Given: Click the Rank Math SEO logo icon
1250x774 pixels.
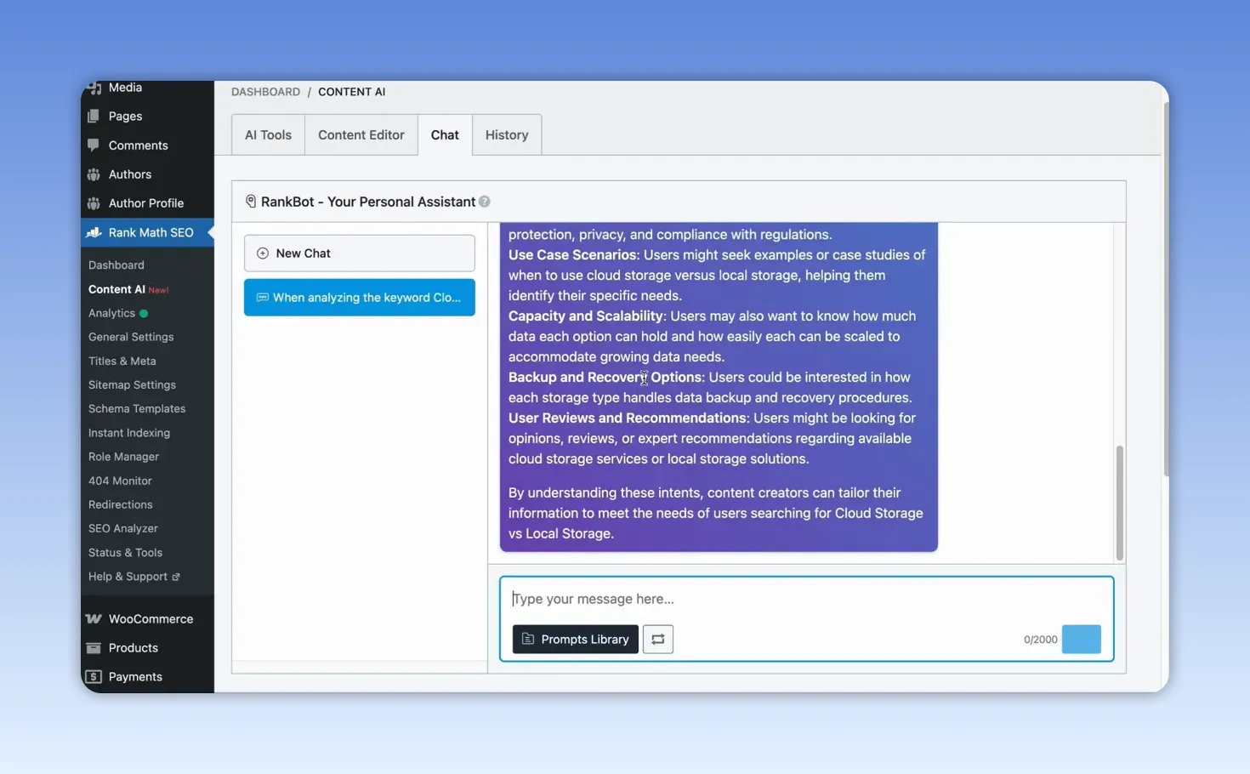Looking at the screenshot, I should click(94, 232).
